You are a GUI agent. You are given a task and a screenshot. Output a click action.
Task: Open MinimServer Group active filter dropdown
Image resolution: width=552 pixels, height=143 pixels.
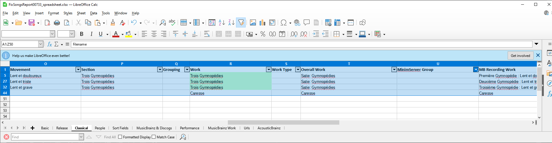pyautogui.click(x=476, y=69)
